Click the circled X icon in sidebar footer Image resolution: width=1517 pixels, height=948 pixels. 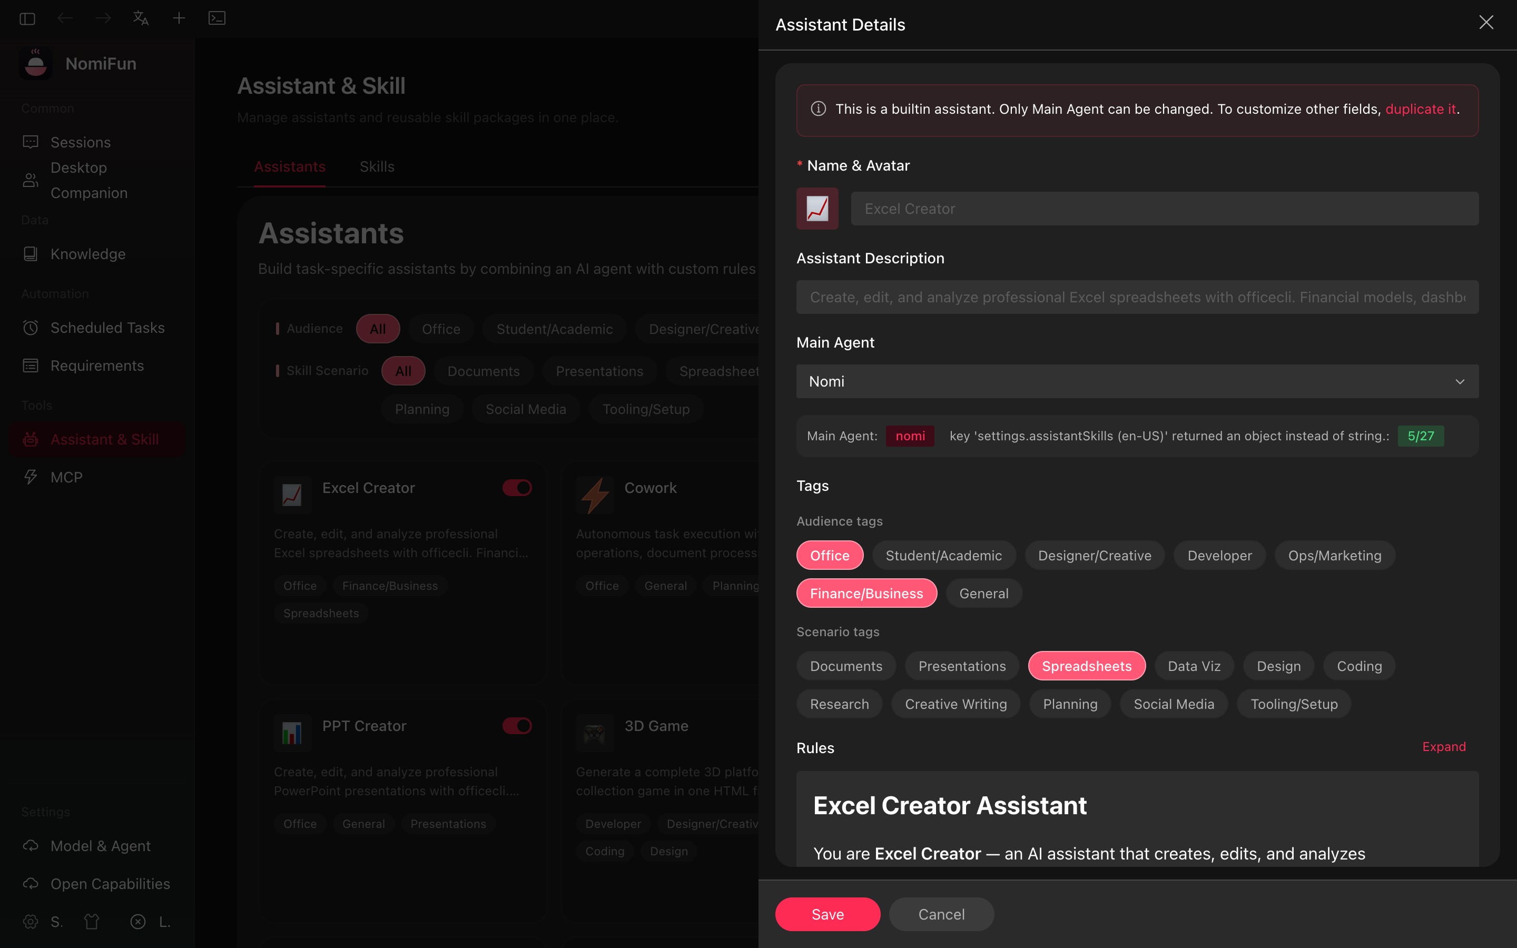pyautogui.click(x=138, y=922)
